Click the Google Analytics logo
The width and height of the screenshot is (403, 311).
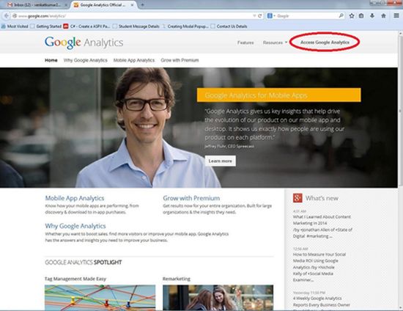tap(84, 43)
